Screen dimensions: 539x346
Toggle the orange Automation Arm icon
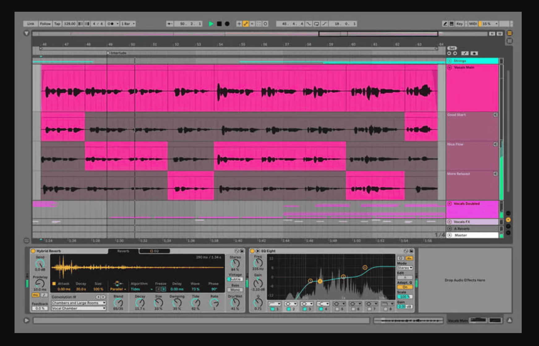tap(246, 24)
